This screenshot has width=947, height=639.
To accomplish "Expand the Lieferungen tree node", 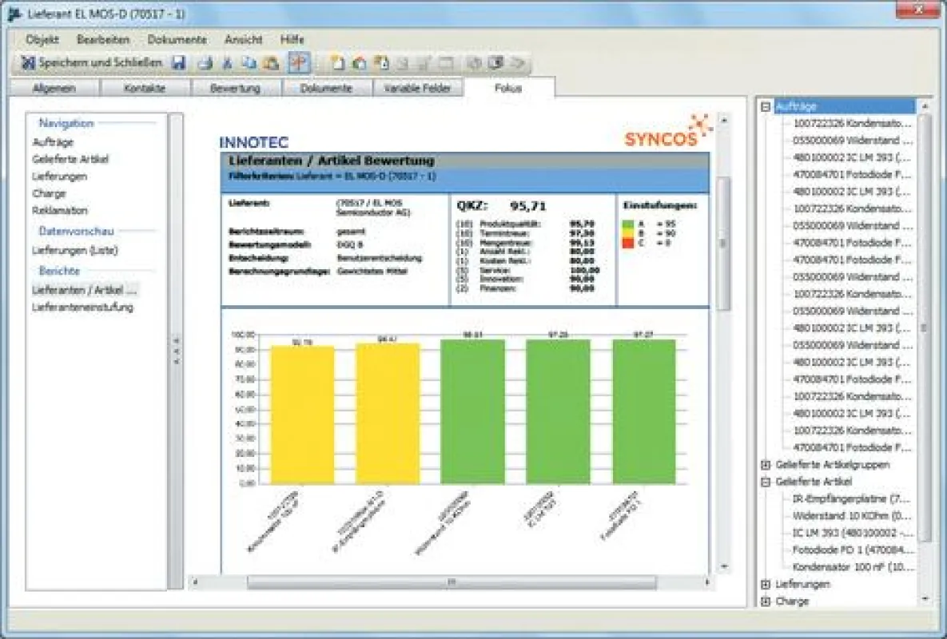I will (766, 584).
